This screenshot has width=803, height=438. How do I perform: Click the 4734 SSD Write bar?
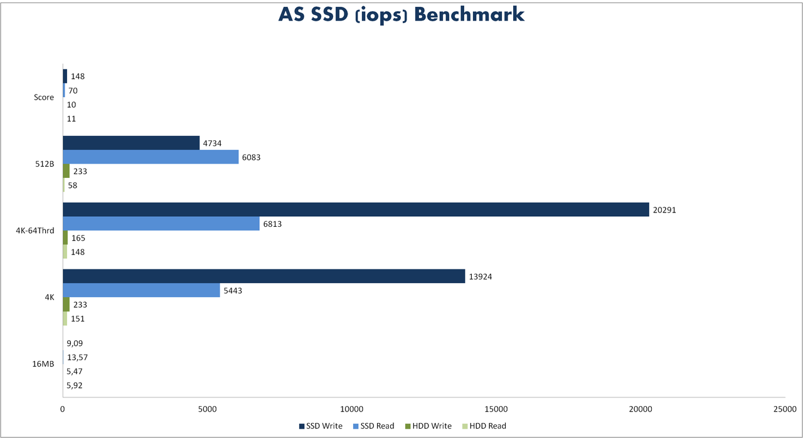(x=131, y=143)
